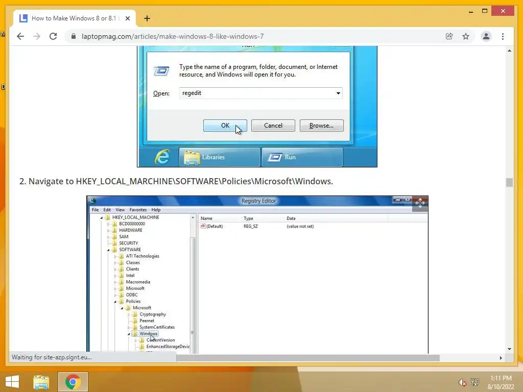The image size is (523, 392).
Task: Collapse the SOFTWARE registry key arrow
Action: tap(108, 250)
